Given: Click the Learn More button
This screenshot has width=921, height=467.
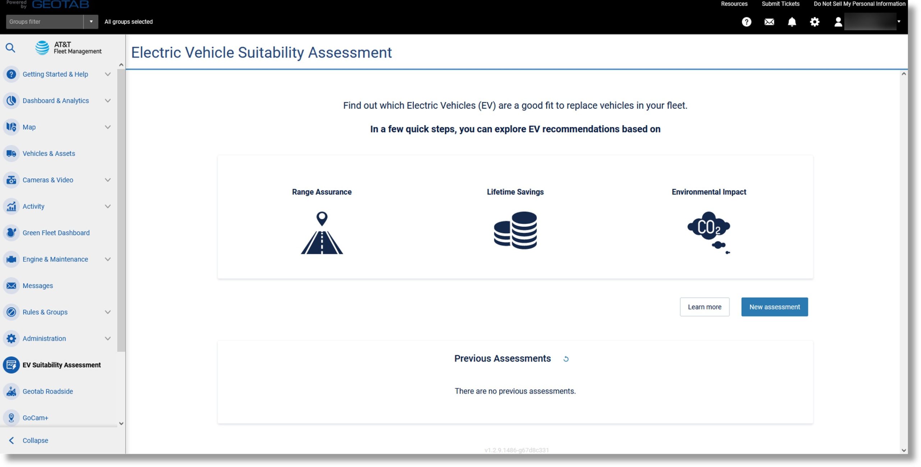Looking at the screenshot, I should pos(704,307).
